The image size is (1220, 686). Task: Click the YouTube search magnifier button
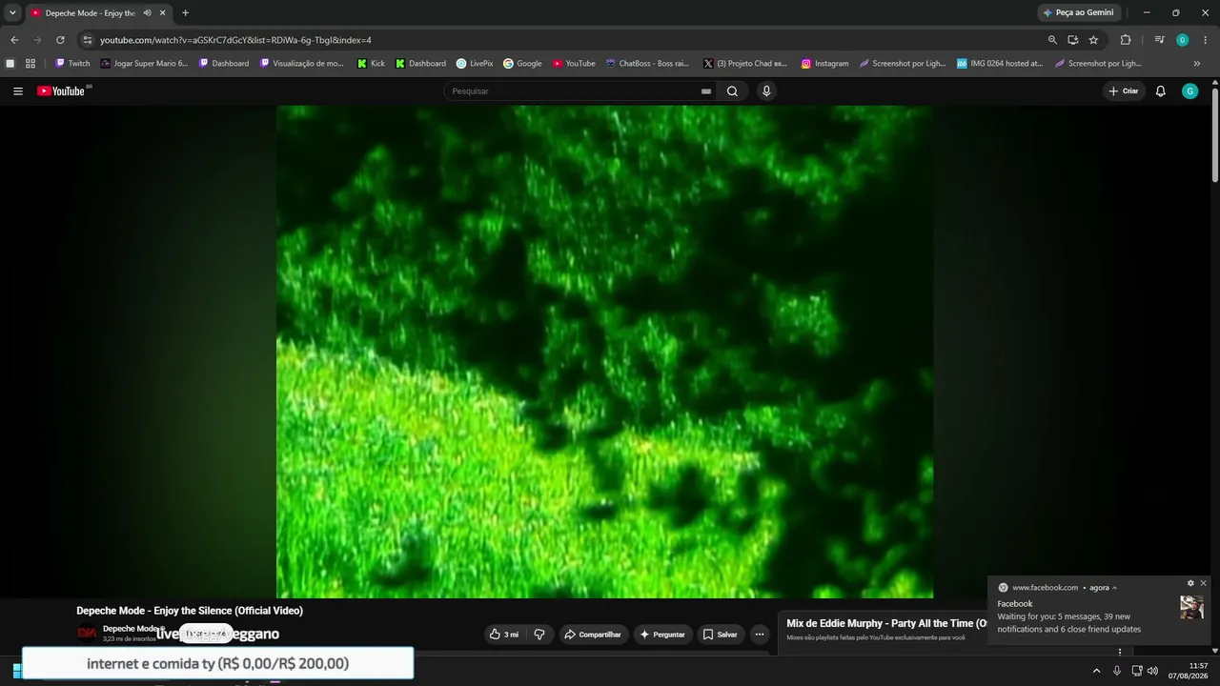tap(732, 91)
